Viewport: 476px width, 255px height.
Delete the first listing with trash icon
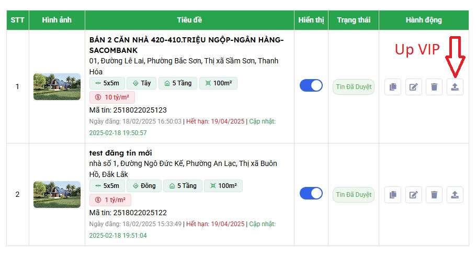pyautogui.click(x=434, y=87)
